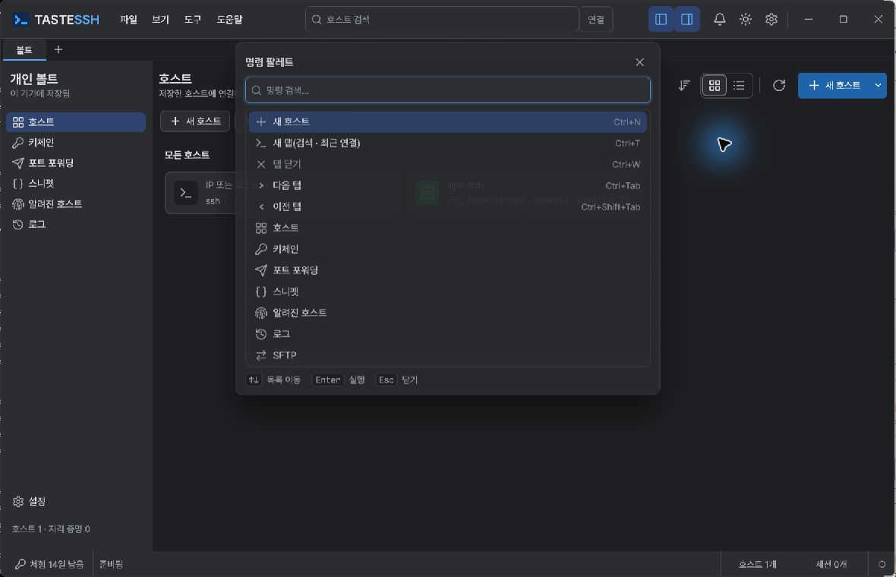Click the status circle indicator icon
This screenshot has width=896, height=577.
(x=882, y=564)
